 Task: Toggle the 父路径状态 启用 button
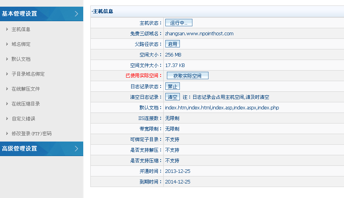click(172, 44)
